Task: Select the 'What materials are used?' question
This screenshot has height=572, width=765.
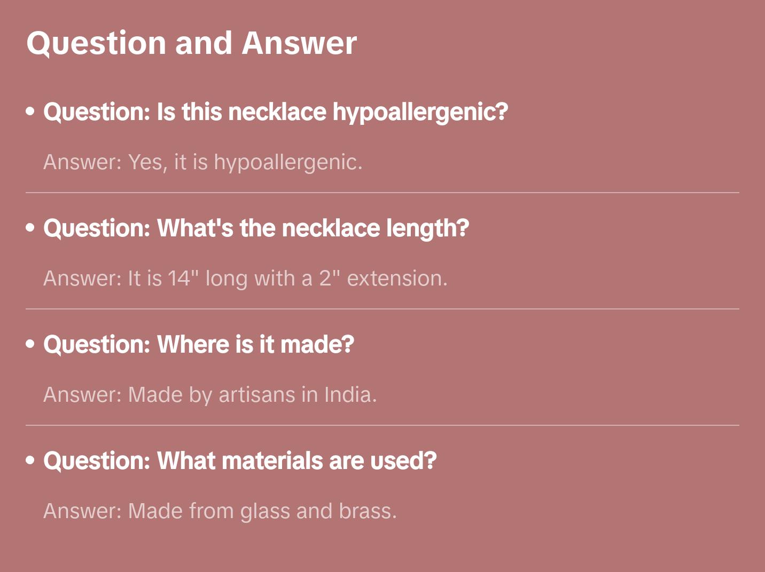Action: [x=240, y=461]
